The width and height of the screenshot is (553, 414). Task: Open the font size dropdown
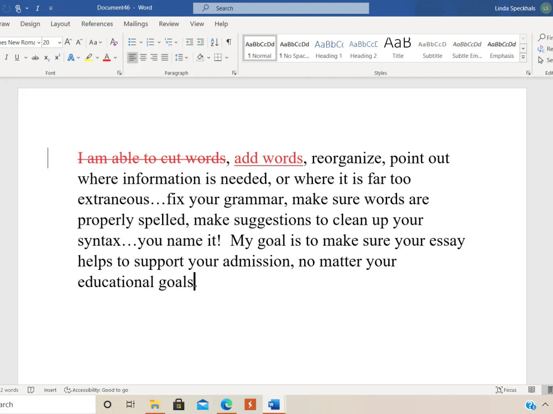coord(59,43)
